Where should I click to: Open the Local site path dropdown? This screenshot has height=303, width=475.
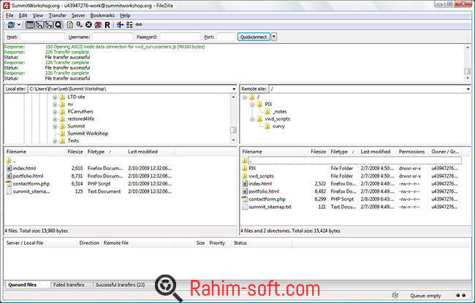234,89
